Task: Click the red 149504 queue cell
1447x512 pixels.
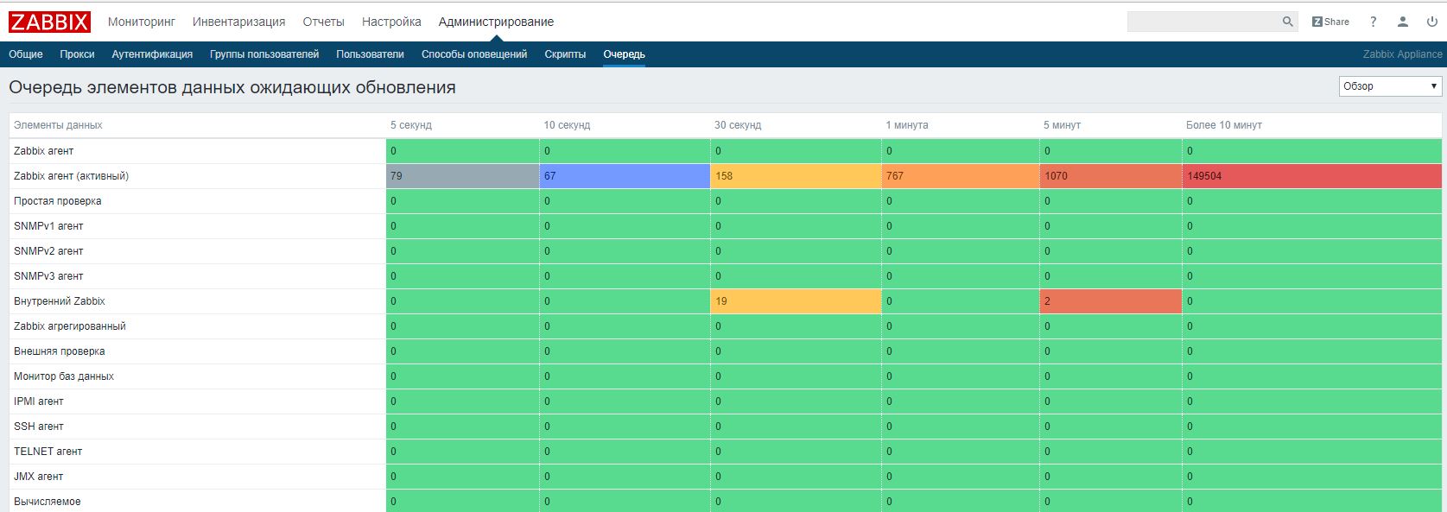Action: tap(1312, 176)
